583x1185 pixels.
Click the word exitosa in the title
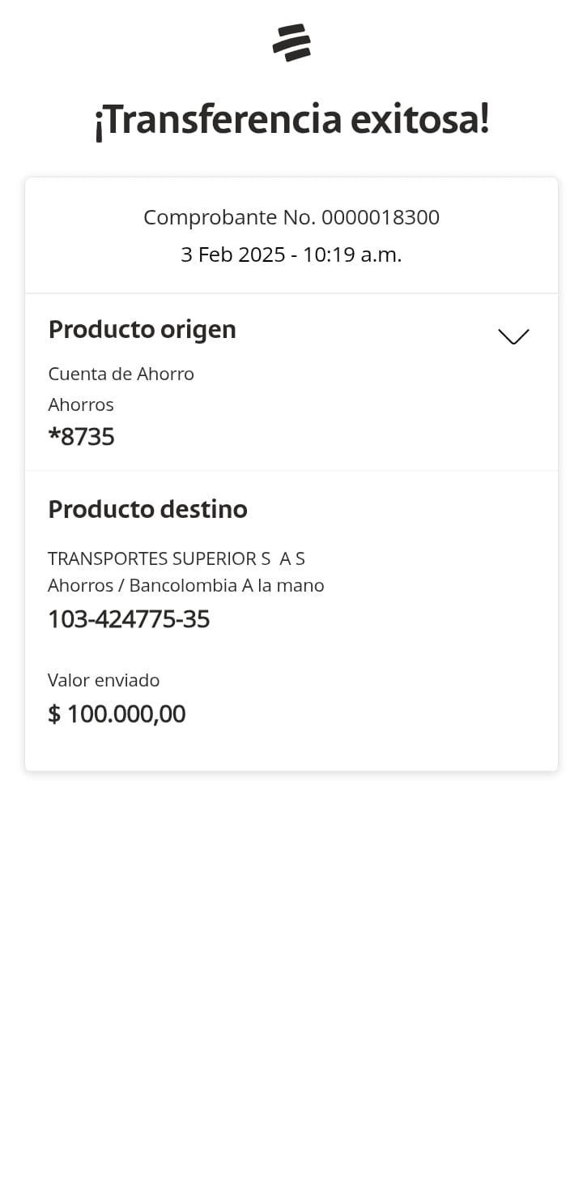tap(419, 120)
